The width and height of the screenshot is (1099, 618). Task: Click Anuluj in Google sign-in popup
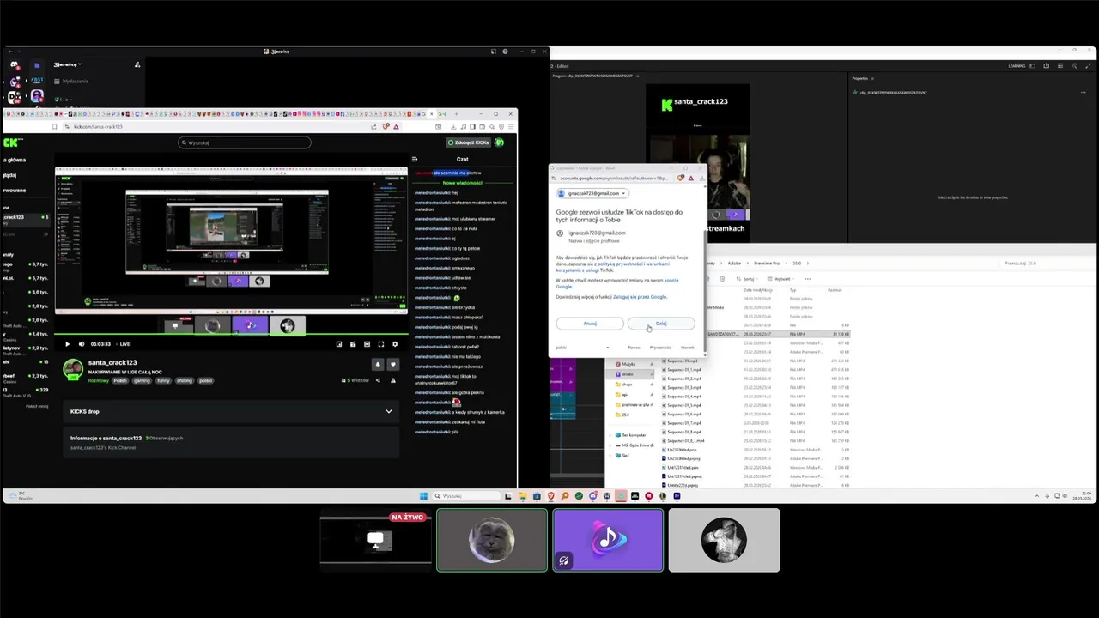590,324
